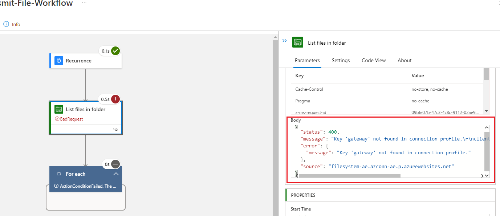Click the skipped status badge on For each
500x216 pixels.
pyautogui.click(x=115, y=164)
